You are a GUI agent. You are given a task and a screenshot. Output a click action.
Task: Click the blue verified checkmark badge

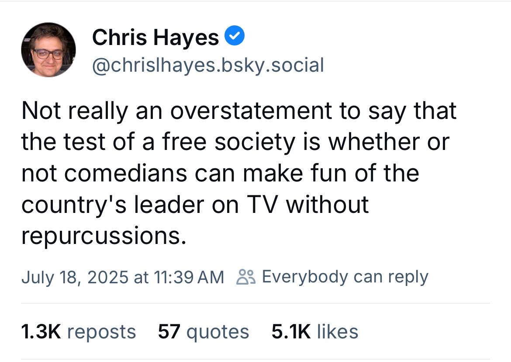tap(235, 37)
